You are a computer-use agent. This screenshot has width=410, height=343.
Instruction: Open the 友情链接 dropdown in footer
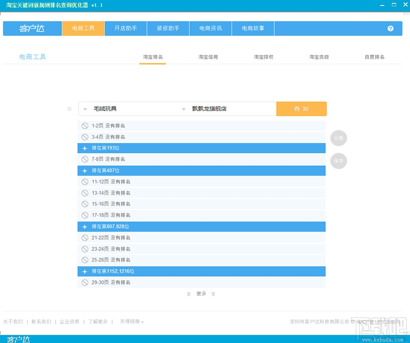click(132, 321)
